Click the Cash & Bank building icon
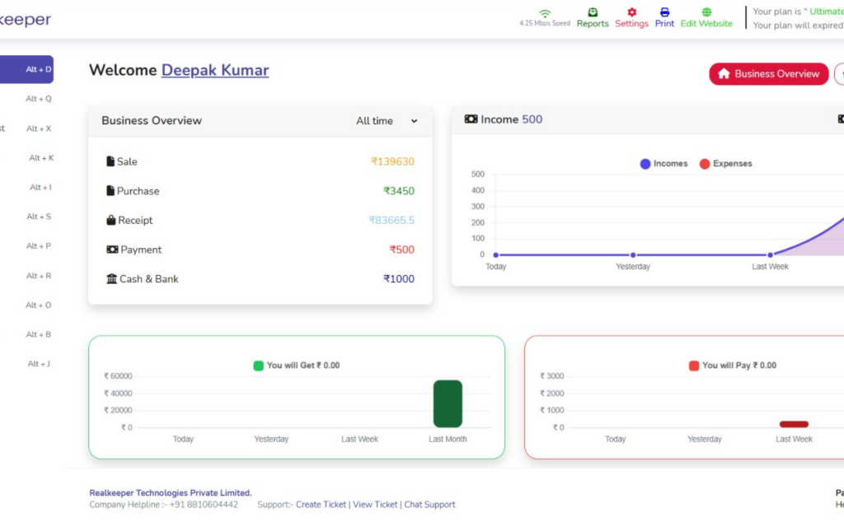This screenshot has height=527, width=844. pyautogui.click(x=111, y=278)
